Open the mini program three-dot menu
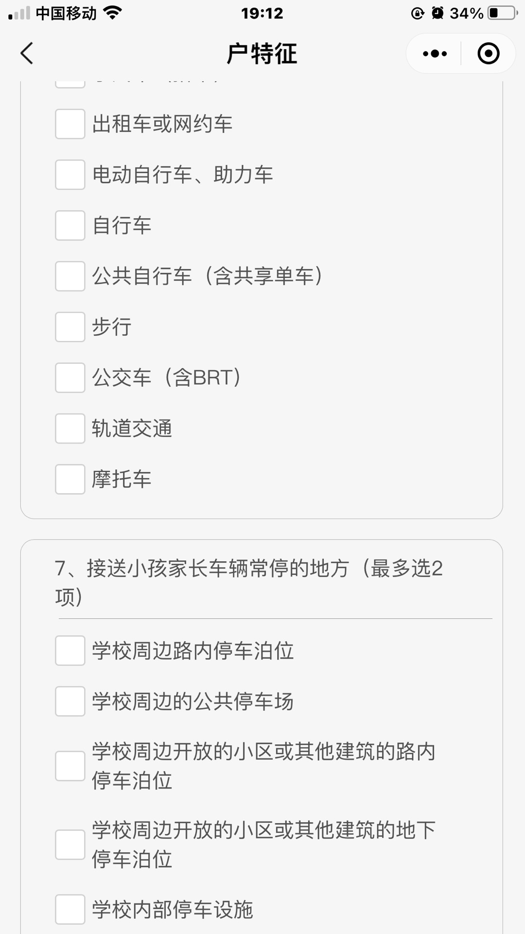 pos(435,54)
